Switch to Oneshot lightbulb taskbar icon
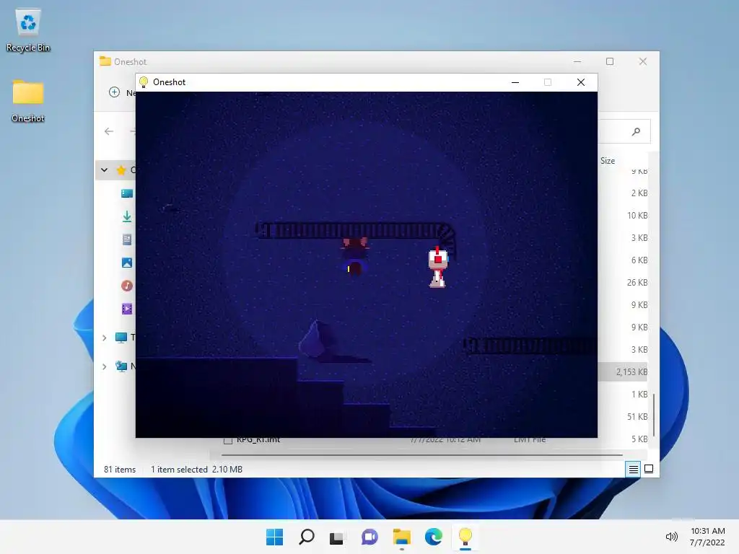739x554 pixels. pyautogui.click(x=465, y=537)
